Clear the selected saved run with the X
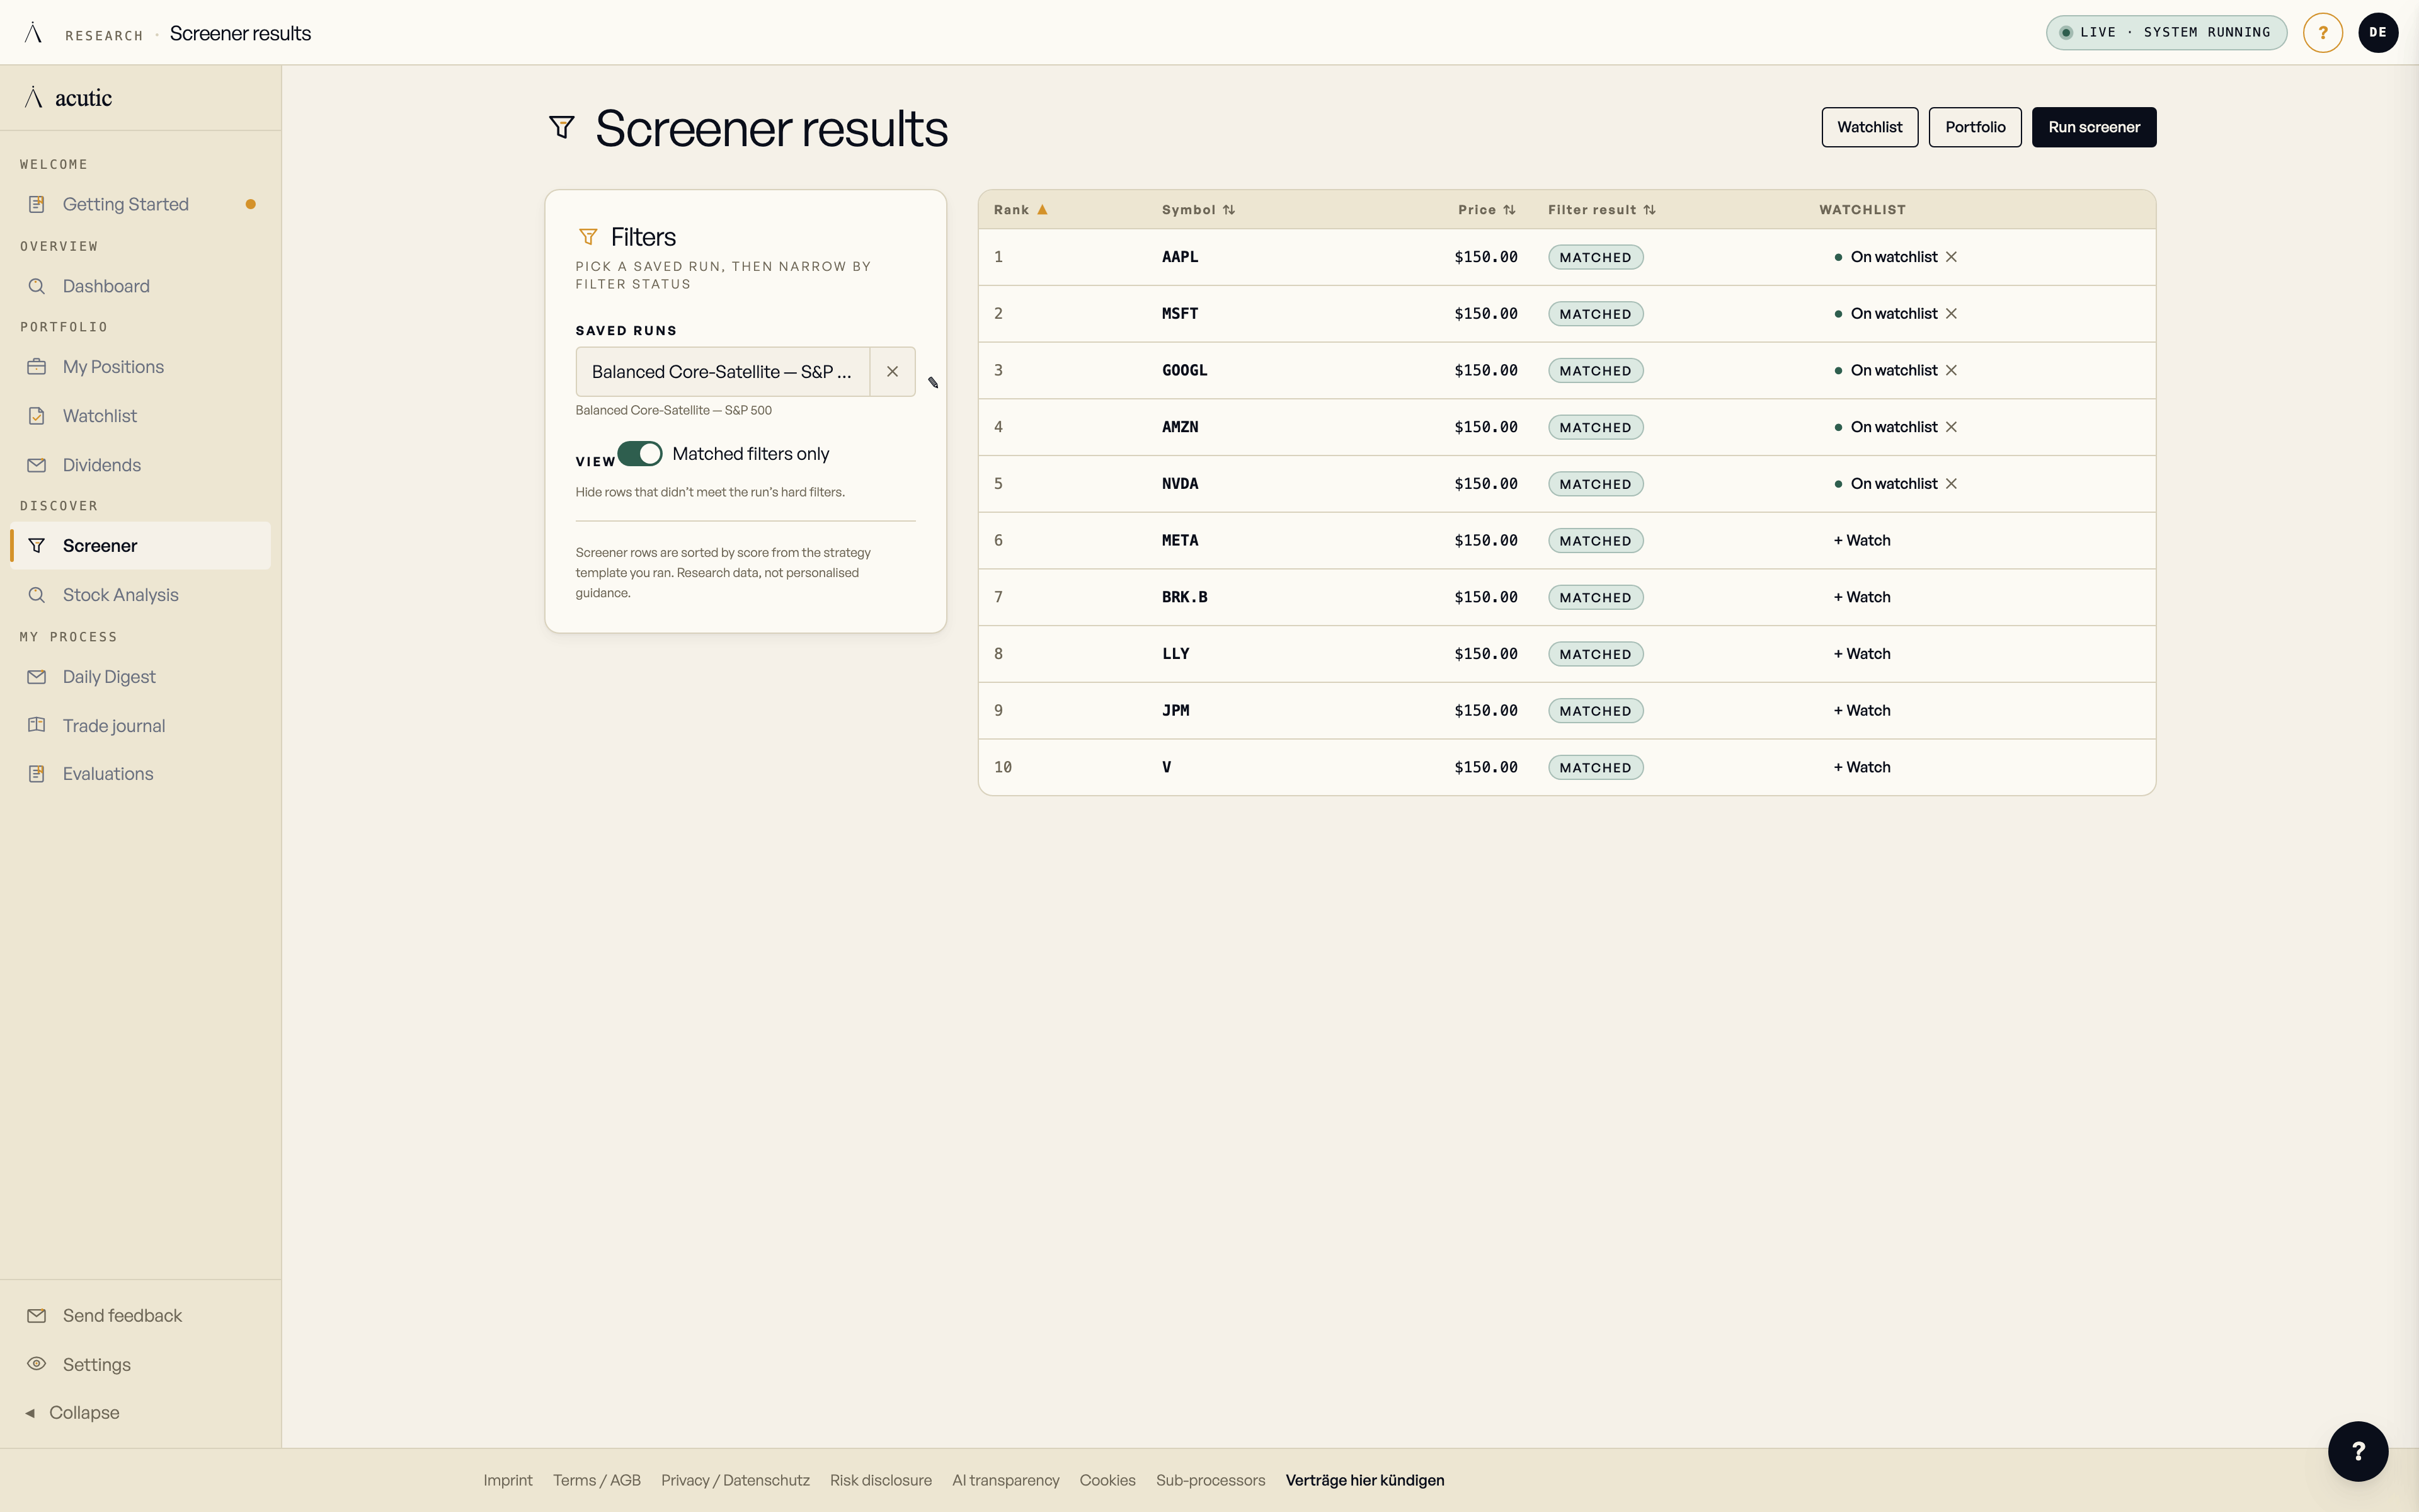 [893, 372]
